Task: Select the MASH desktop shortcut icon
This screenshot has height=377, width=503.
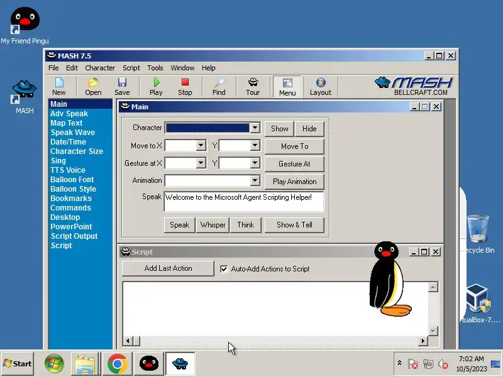Action: point(25,97)
